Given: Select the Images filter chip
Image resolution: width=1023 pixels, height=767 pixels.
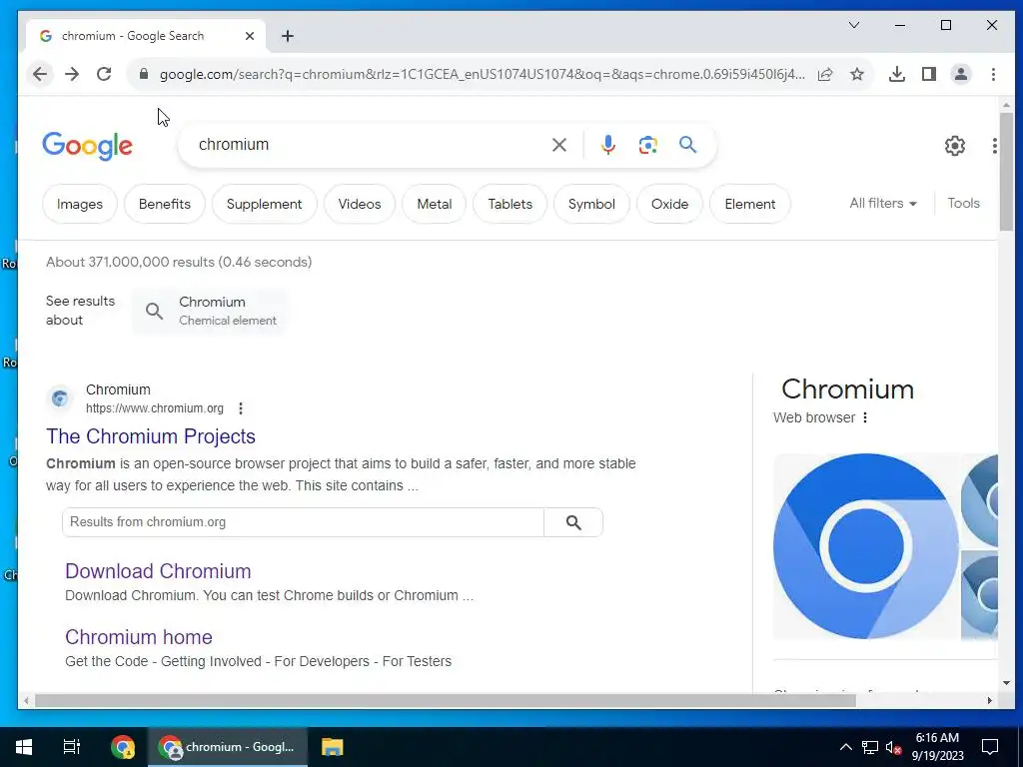Looking at the screenshot, I should pyautogui.click(x=80, y=204).
